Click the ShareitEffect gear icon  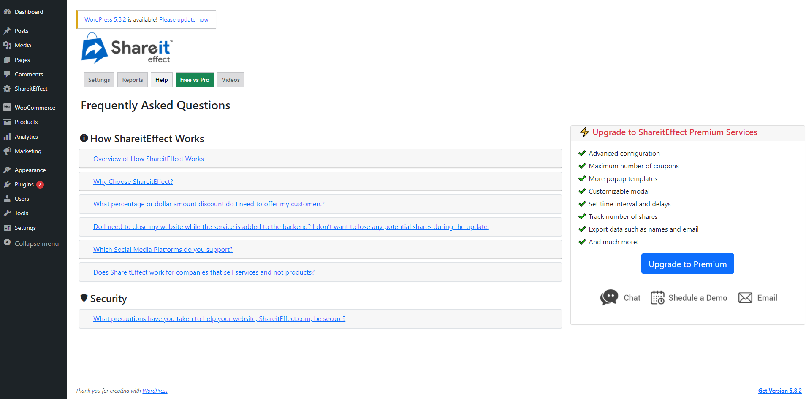tap(7, 89)
